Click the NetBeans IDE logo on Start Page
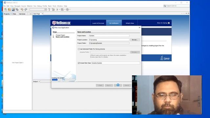The height and width of the screenshot is (118, 210). (x=61, y=23)
